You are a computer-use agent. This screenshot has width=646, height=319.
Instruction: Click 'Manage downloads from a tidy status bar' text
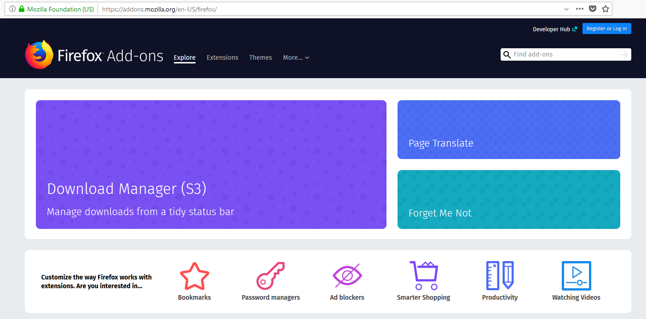click(140, 212)
